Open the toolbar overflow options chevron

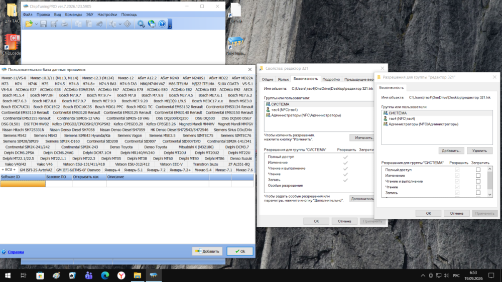170,24
